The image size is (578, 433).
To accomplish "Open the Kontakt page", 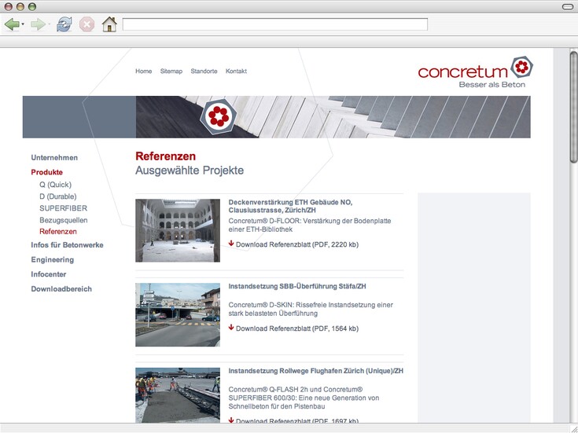I will (x=236, y=72).
